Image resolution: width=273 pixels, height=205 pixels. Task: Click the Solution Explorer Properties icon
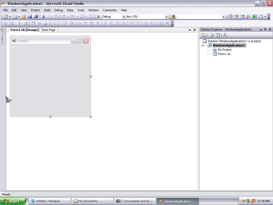coord(204,36)
